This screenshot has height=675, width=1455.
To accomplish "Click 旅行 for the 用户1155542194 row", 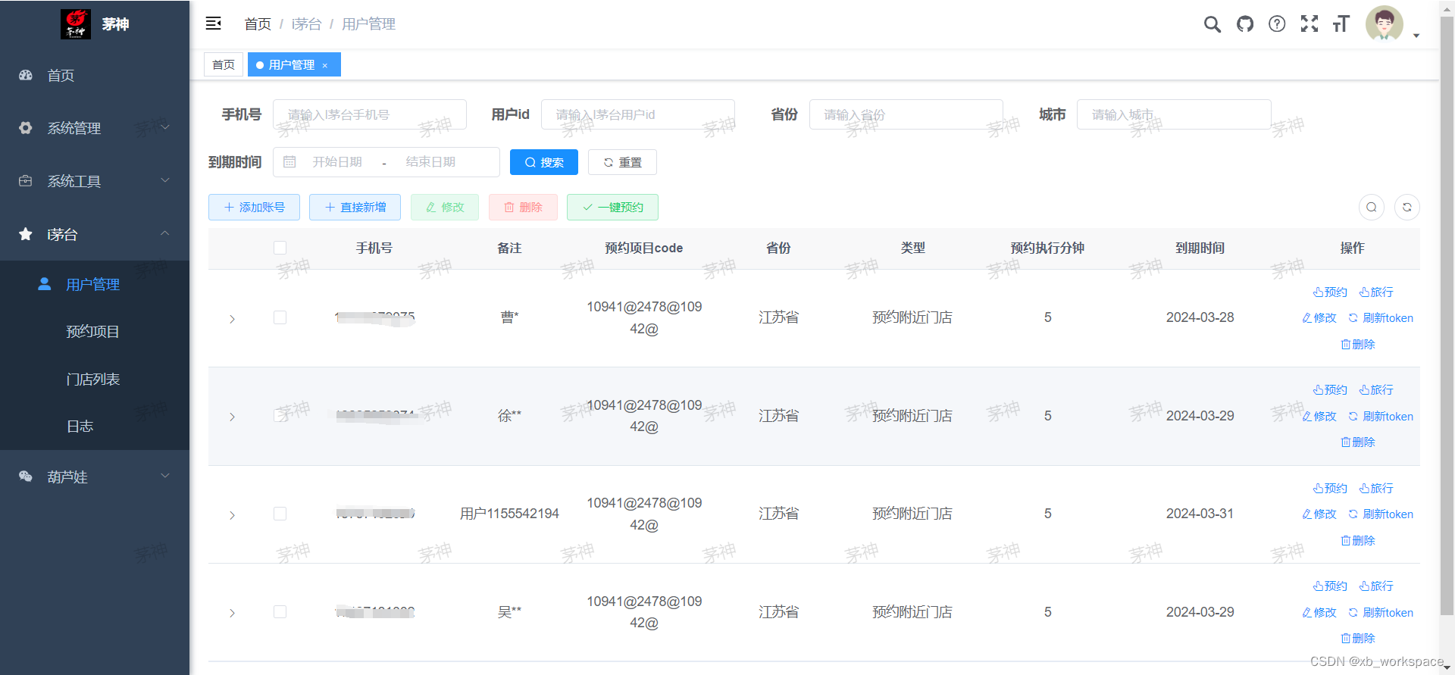I will [1376, 488].
